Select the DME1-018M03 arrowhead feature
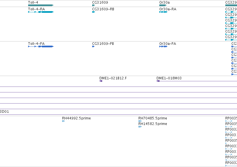237x167 pixels. 158,81
